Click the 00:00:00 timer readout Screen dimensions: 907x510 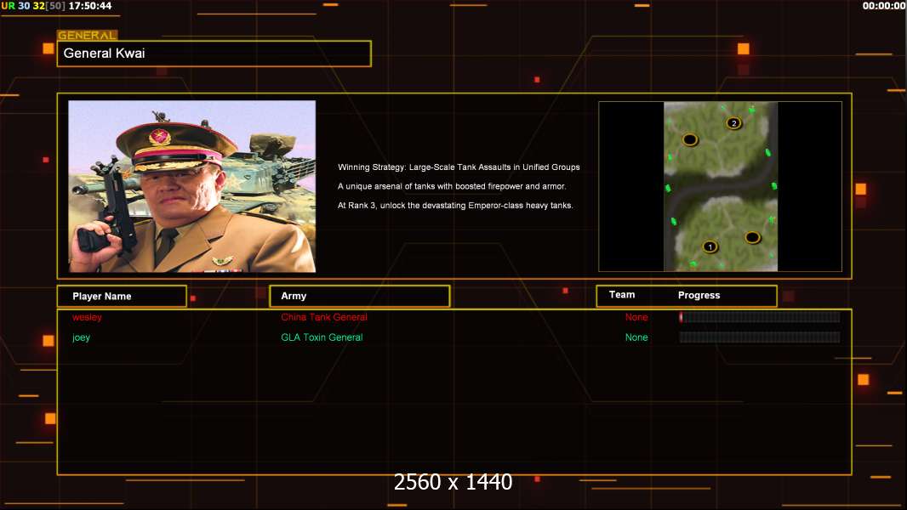884,6
